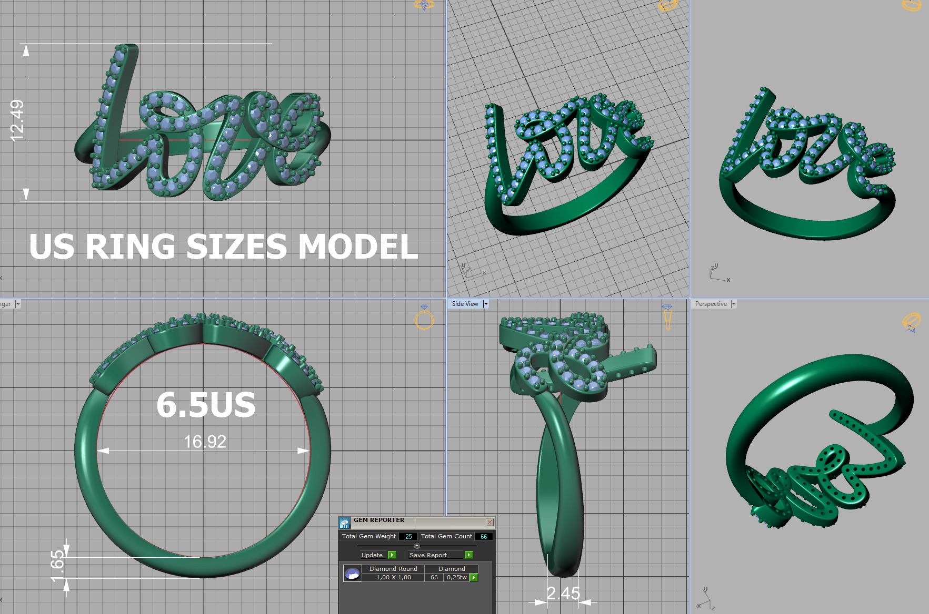Collapse the Gem Reporter section with the up arrow
Screen dimensions: 929x614
[x=417, y=546]
